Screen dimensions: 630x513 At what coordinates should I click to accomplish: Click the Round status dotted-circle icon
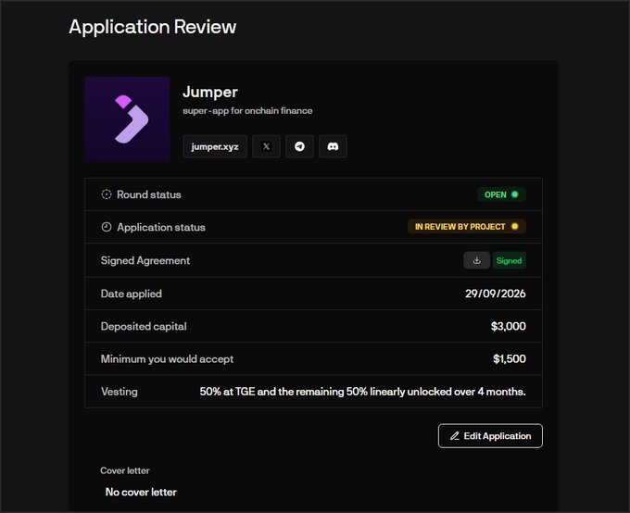click(106, 194)
